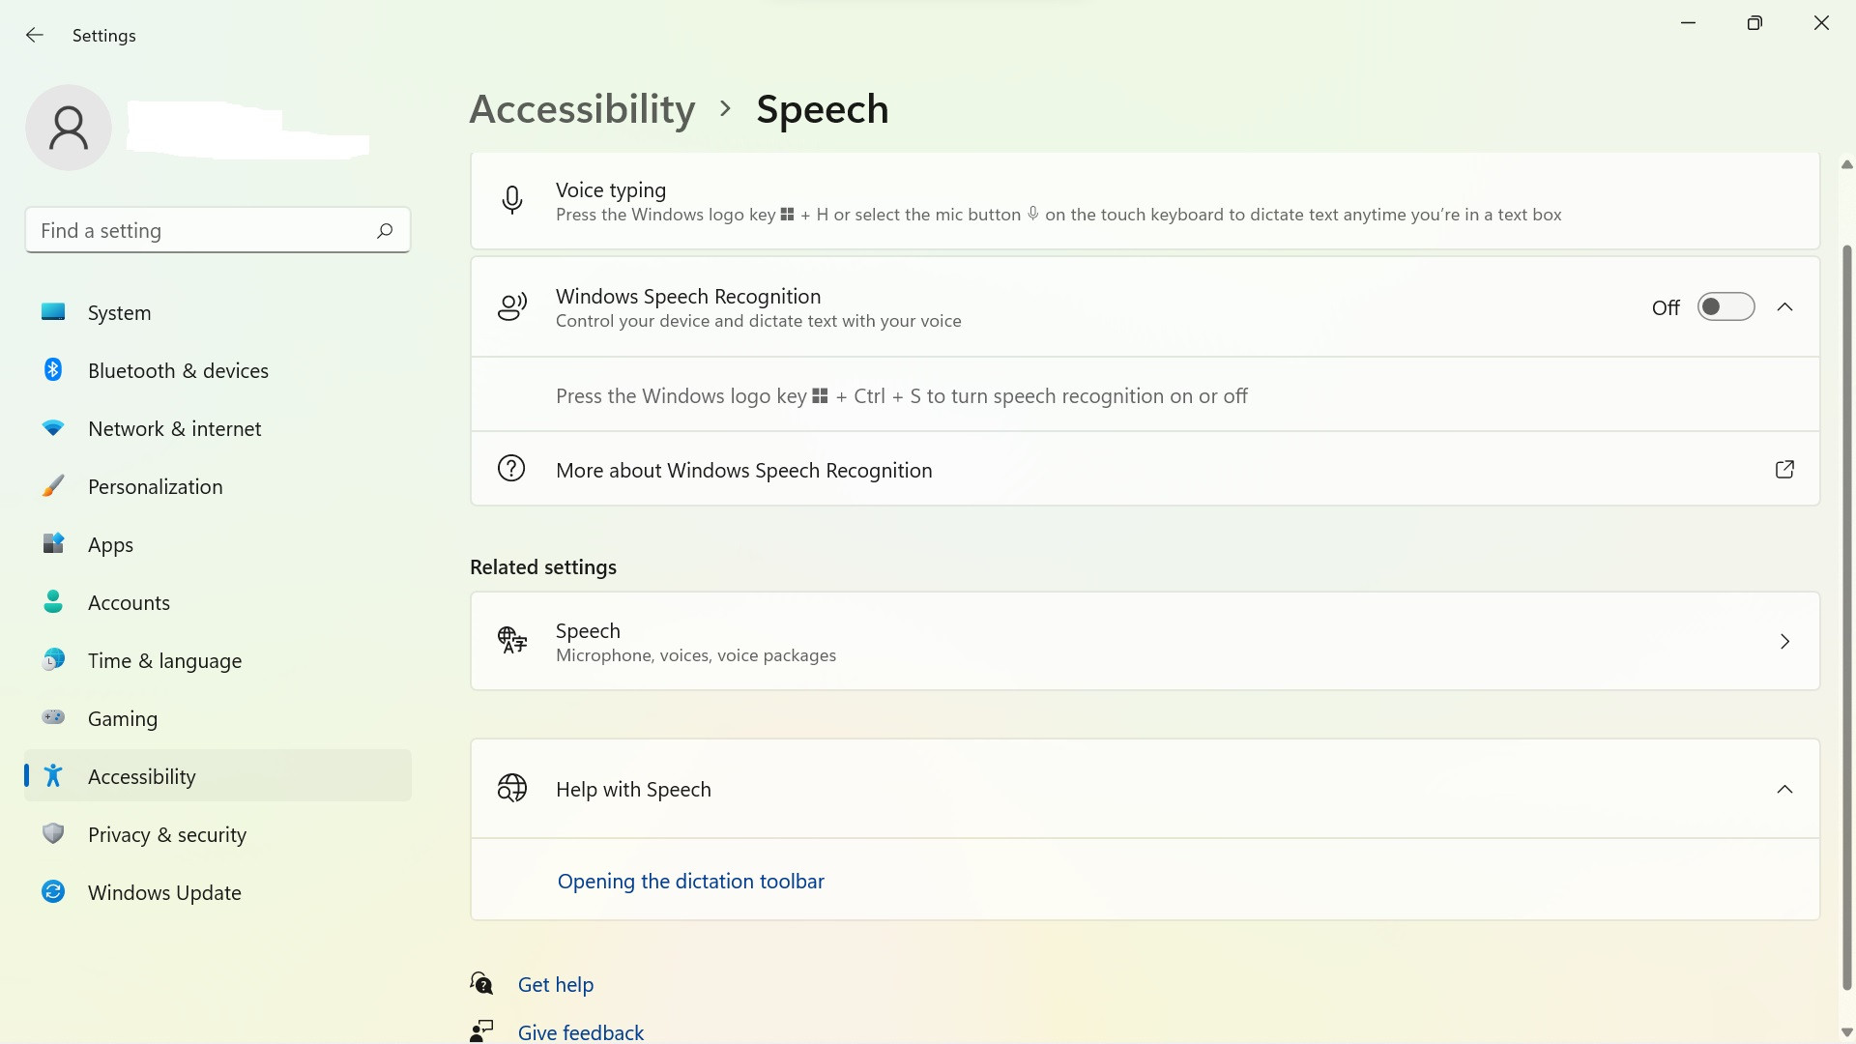The height and width of the screenshot is (1044, 1856).
Task: Click the Privacy & security shield icon
Action: point(53,834)
